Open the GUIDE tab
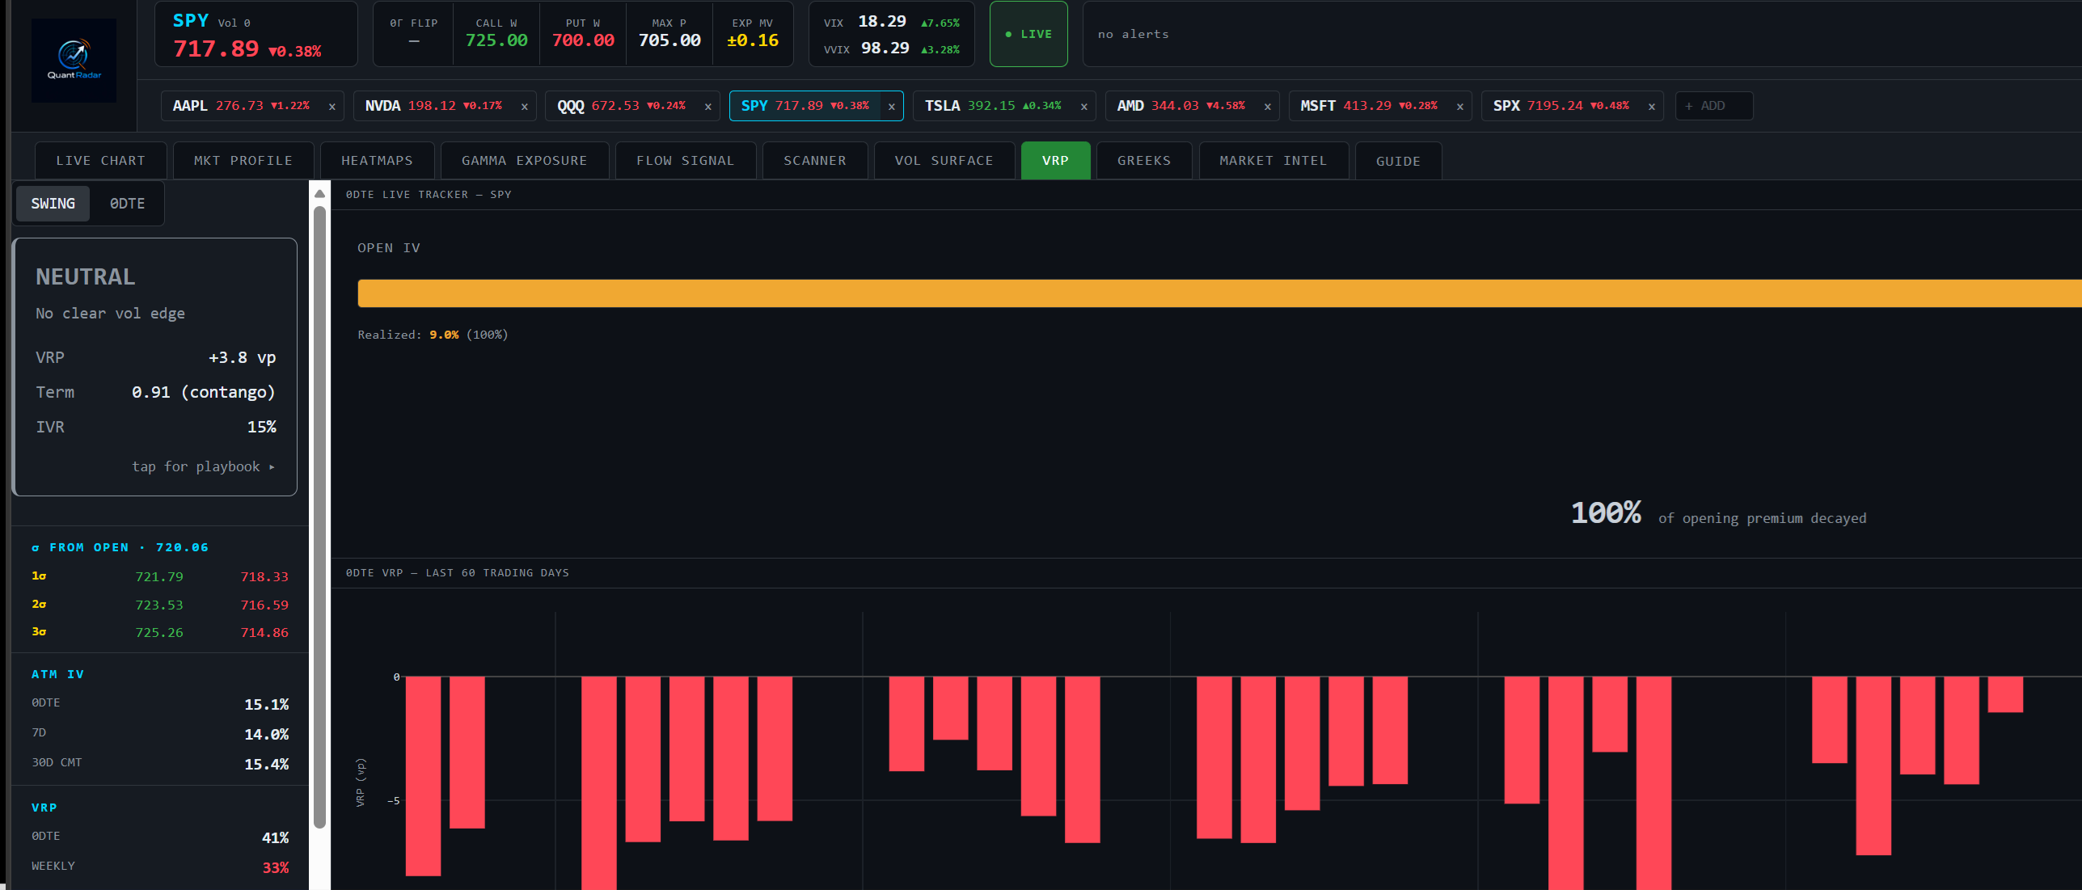The width and height of the screenshot is (2082, 890). (1399, 161)
